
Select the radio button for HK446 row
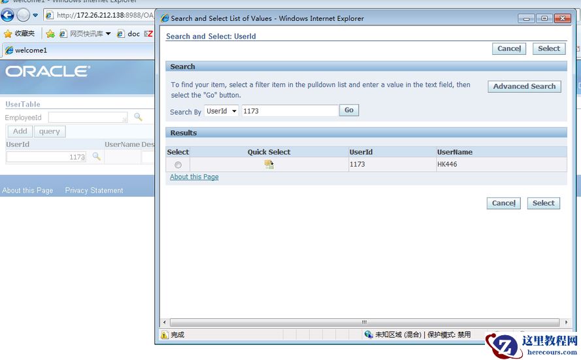tap(178, 165)
